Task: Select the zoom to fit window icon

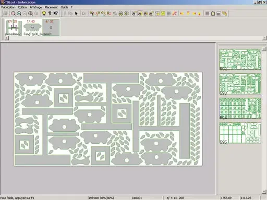Action: pos(31,14)
